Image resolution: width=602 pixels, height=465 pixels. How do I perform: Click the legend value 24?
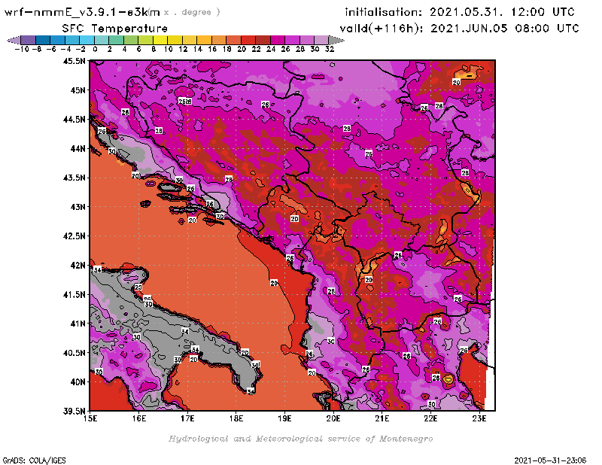click(271, 49)
